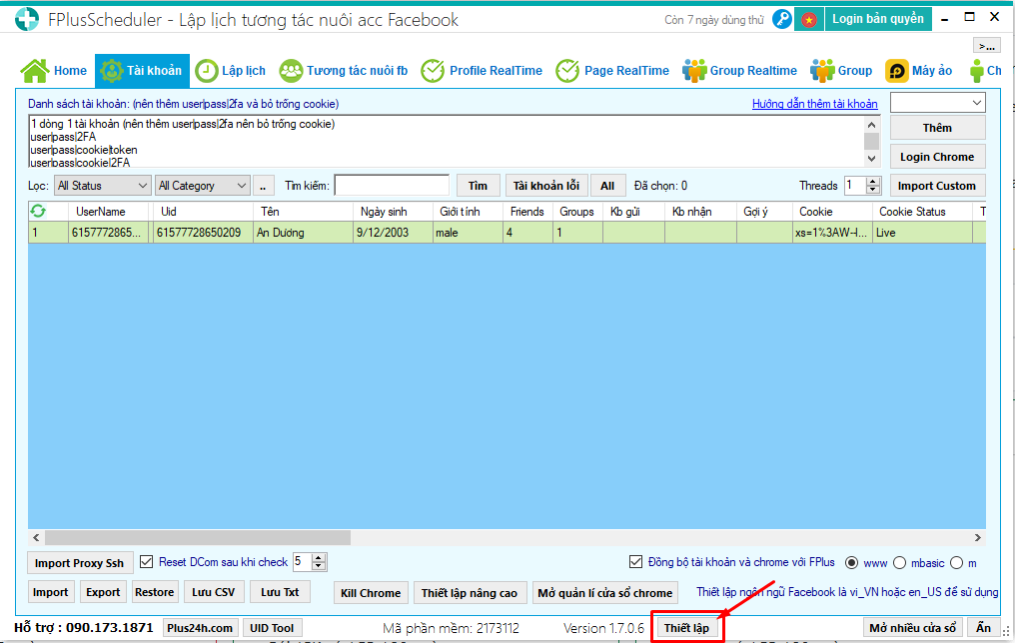Switch to the Profile RealTime tab

[x=482, y=71]
